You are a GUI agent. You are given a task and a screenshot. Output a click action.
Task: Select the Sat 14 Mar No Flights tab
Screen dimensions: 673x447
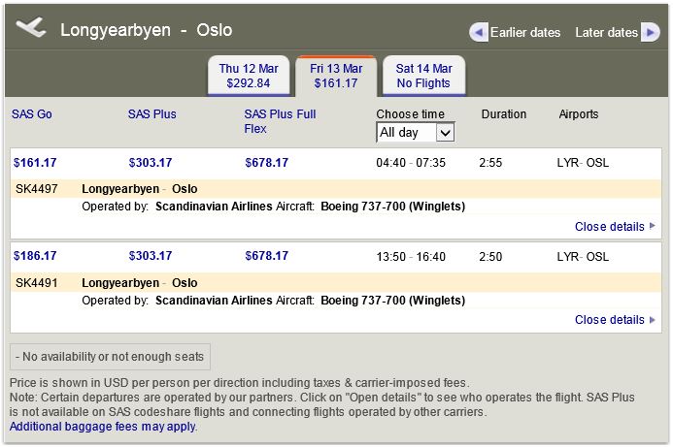click(423, 76)
